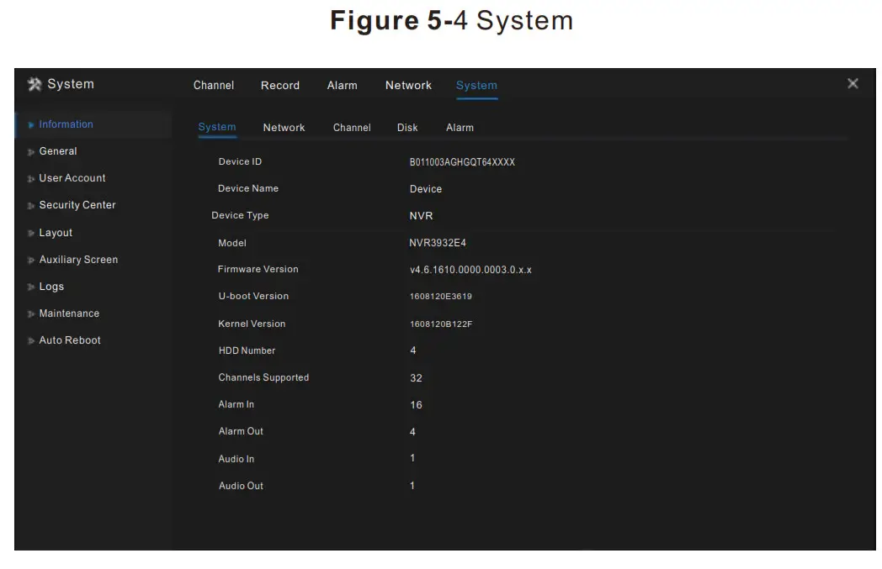882x569 pixels.
Task: Open the Logs panel
Action: [x=51, y=286]
